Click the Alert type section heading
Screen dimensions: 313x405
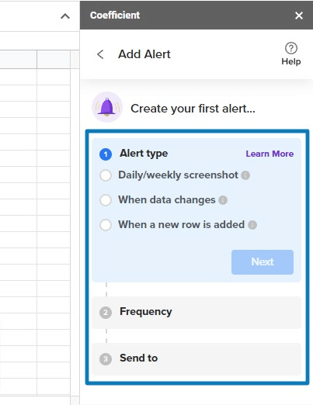[x=144, y=154]
